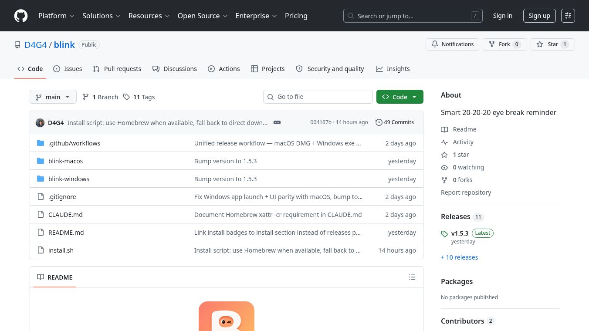Click the pulse icon beside Activity

[444, 142]
